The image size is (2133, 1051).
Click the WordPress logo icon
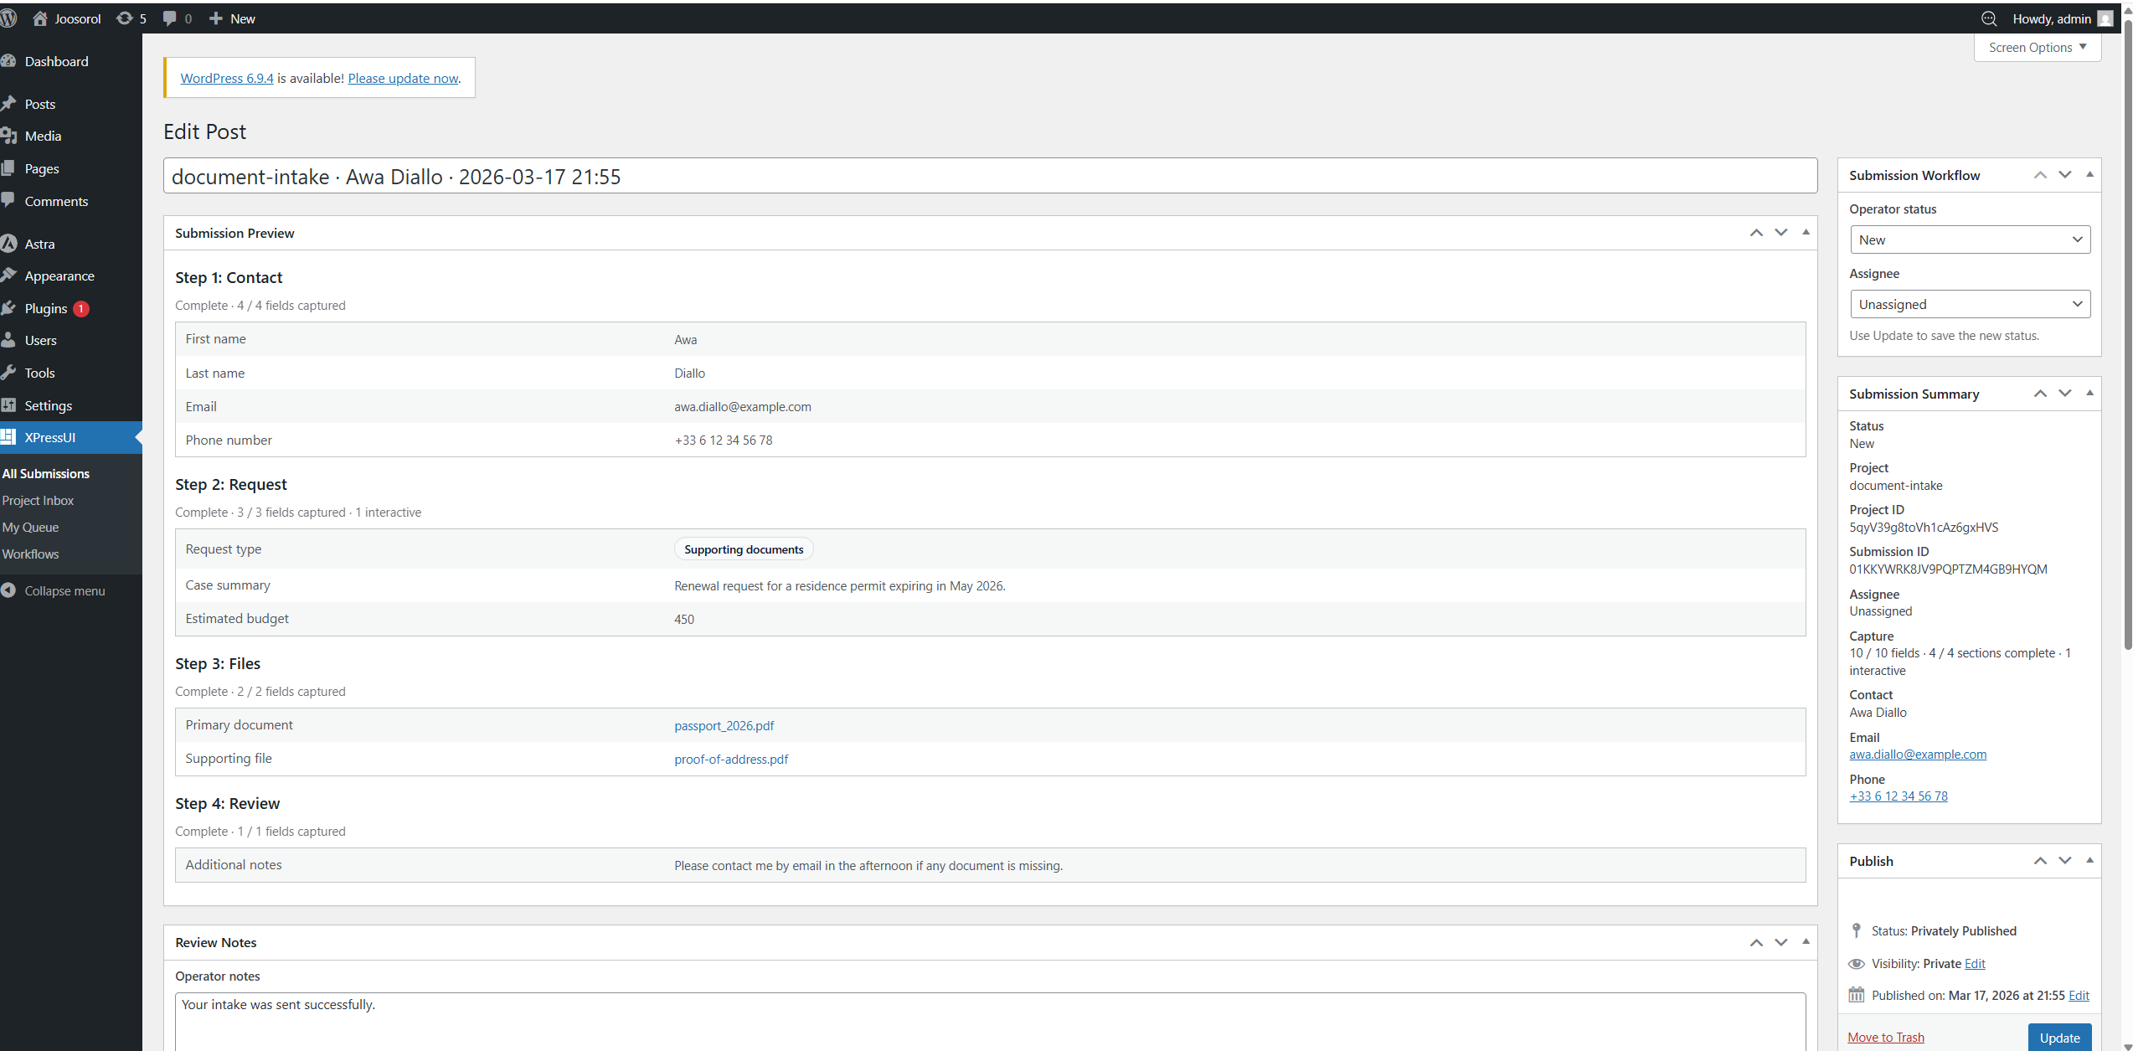pyautogui.click(x=8, y=18)
